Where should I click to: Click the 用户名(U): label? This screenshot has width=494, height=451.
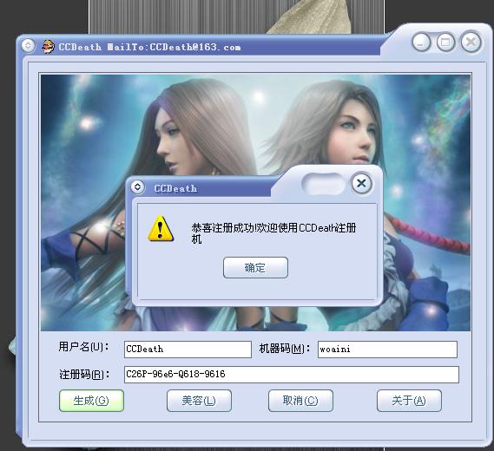coord(84,347)
